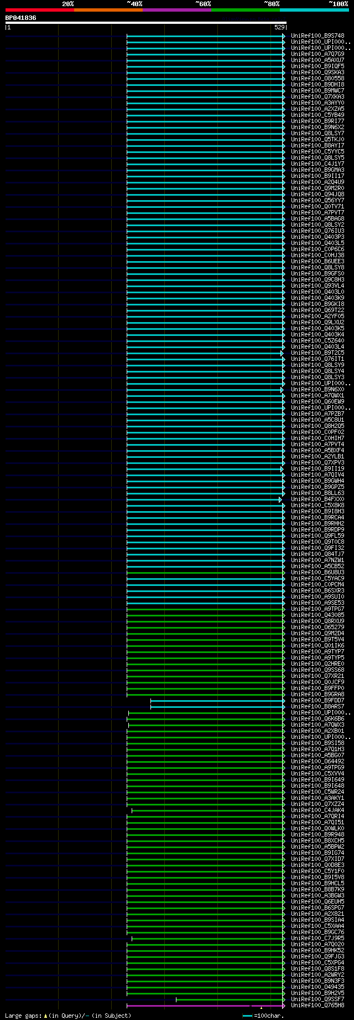Open hit UniRef100_O80558

tap(317, 79)
